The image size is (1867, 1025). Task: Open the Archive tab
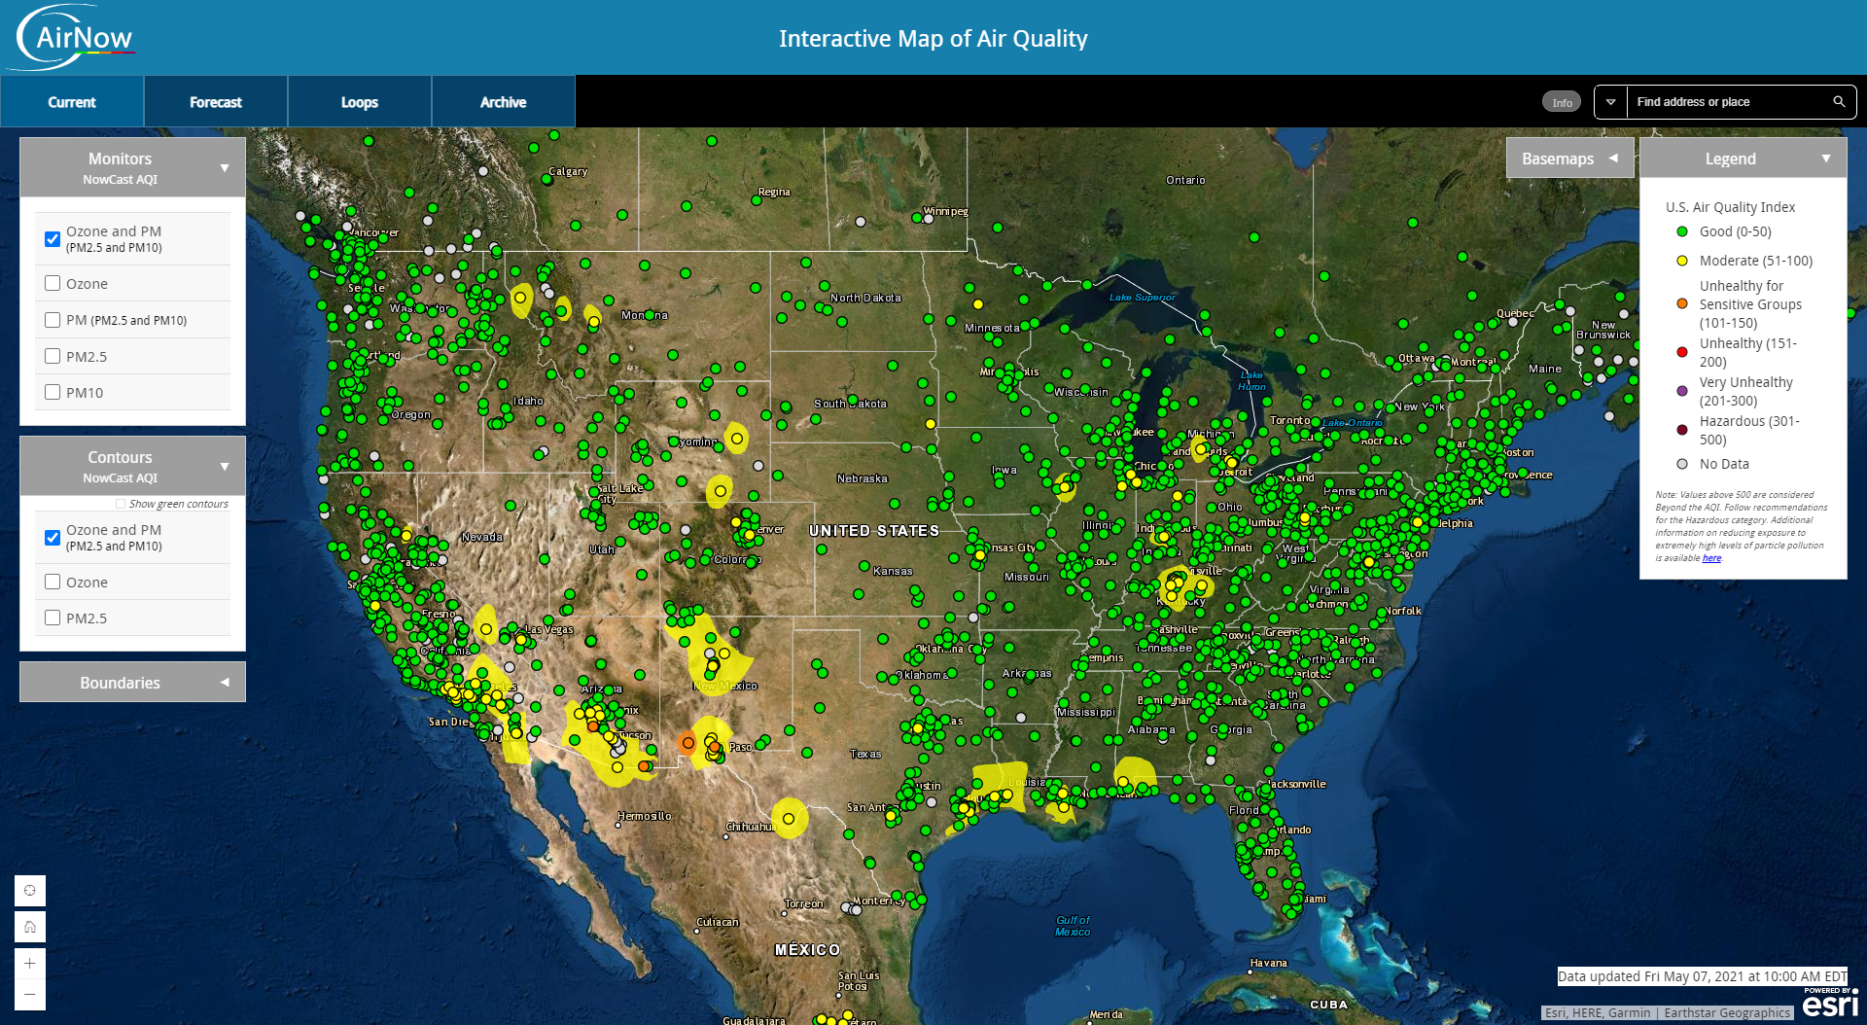504,102
